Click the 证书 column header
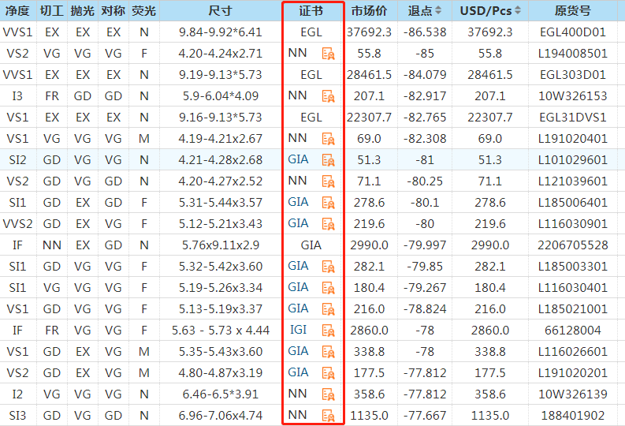The image size is (625, 426). (x=311, y=11)
